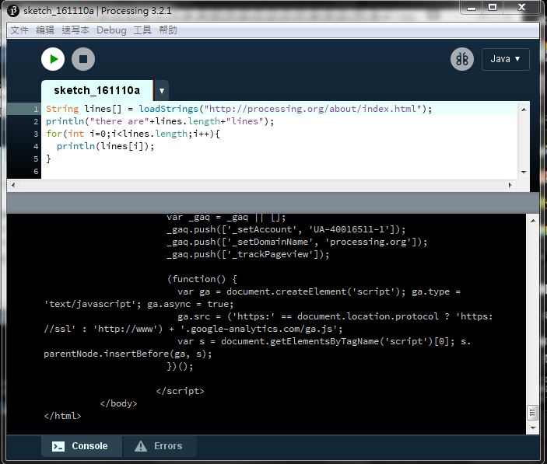The width and height of the screenshot is (547, 464).
Task: Open the 工具 menu
Action: point(142,30)
